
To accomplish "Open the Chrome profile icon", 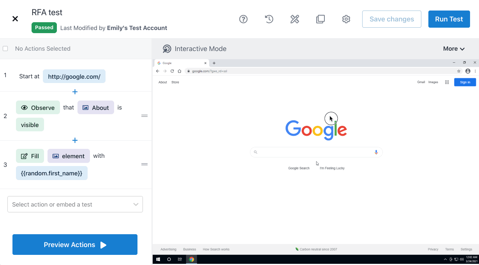I will (468, 71).
